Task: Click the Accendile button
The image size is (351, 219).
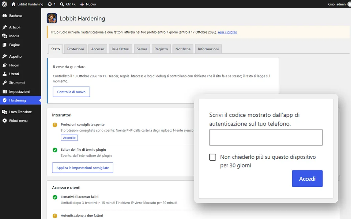Action: coord(69,138)
